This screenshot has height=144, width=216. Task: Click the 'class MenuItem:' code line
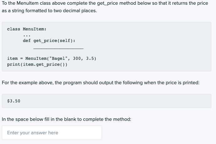pyautogui.click(x=27, y=29)
